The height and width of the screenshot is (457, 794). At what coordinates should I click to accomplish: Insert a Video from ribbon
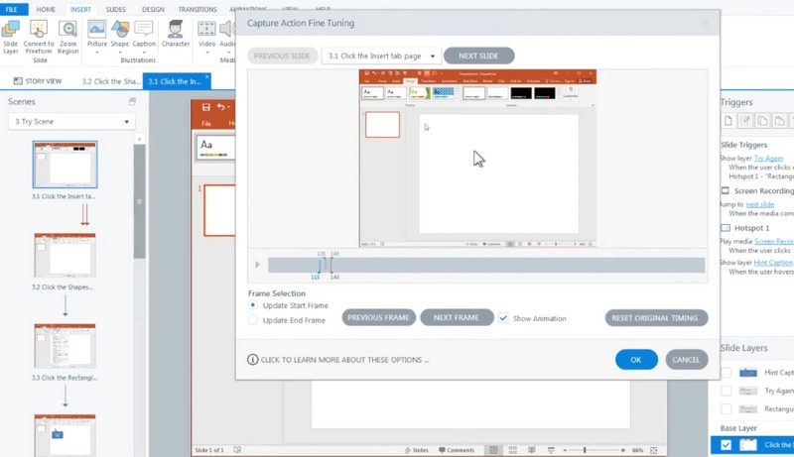(206, 34)
